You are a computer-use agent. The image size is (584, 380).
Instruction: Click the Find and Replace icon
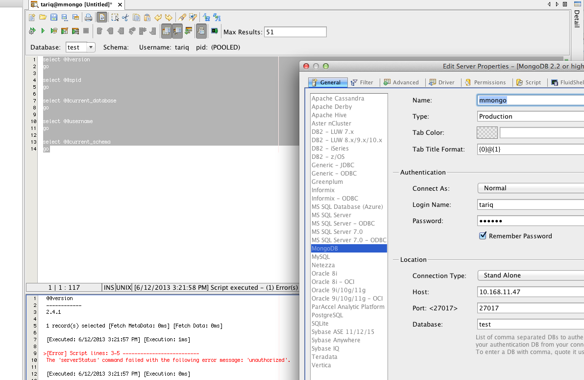tap(193, 18)
